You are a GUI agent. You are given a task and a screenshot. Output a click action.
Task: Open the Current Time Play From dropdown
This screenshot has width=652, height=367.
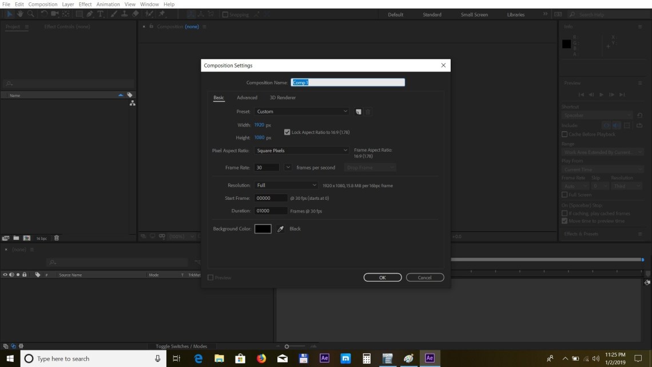602,170
